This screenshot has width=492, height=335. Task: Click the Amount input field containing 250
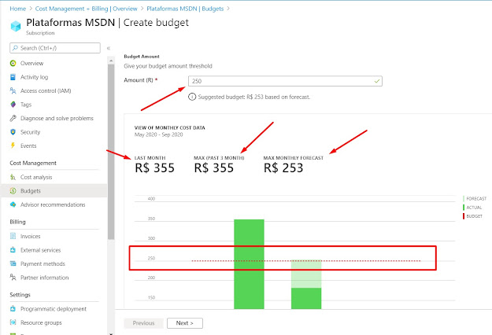[285, 81]
